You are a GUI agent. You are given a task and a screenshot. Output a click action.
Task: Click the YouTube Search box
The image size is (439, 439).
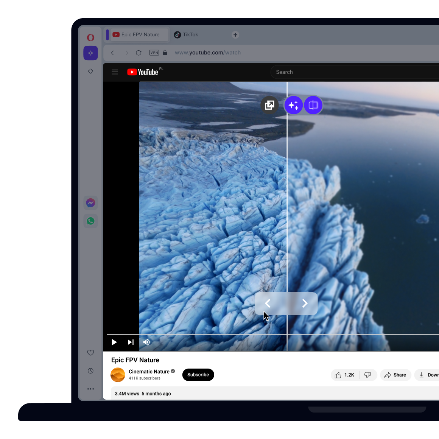click(355, 72)
